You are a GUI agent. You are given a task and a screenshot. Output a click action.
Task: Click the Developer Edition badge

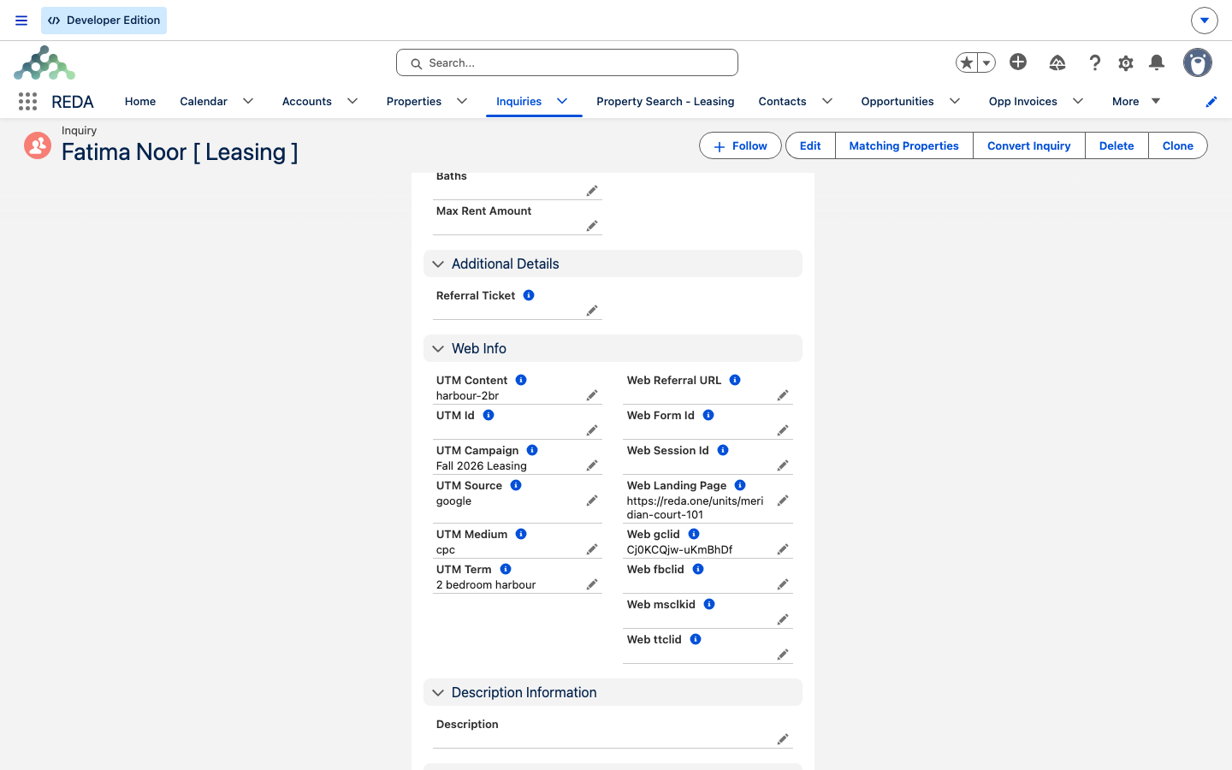(104, 21)
